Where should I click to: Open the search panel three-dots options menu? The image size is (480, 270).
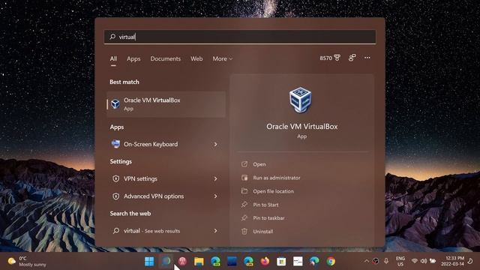pos(367,58)
